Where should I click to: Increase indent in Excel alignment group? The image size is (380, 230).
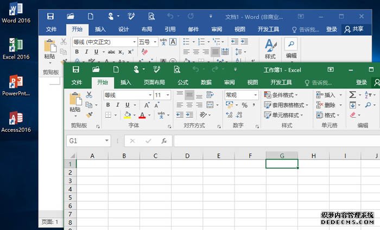pyautogui.click(x=189, y=115)
